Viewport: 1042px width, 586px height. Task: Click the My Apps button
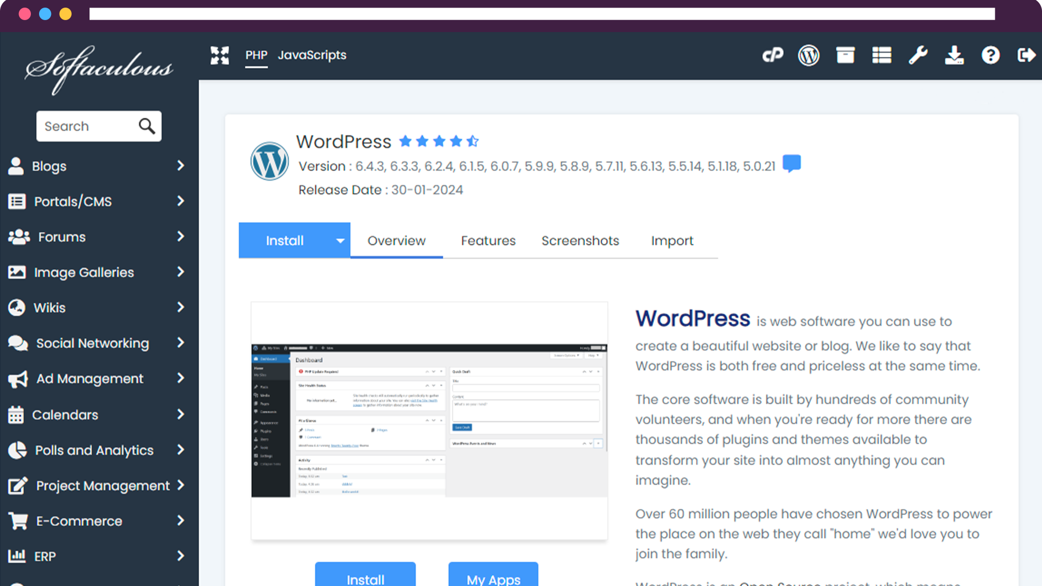(x=493, y=575)
